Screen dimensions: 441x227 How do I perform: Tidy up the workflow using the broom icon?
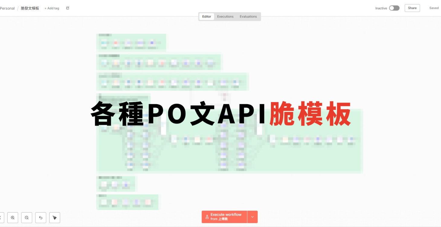coord(55,217)
